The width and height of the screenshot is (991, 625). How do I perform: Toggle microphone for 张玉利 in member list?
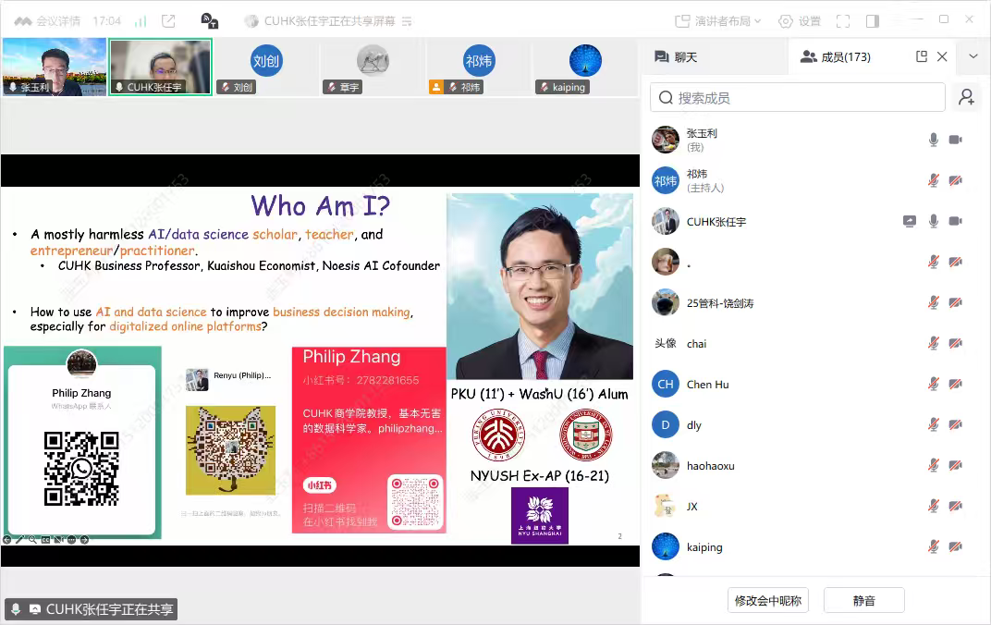pyautogui.click(x=934, y=140)
